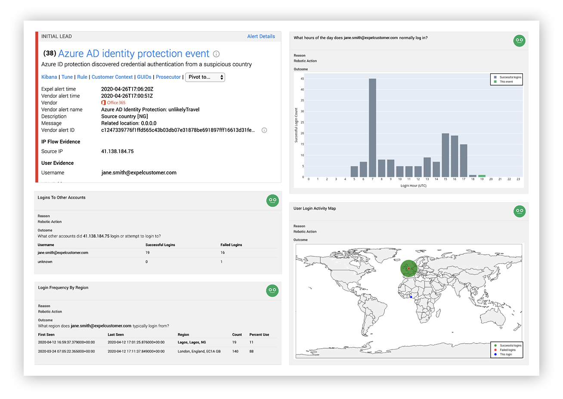Click the Office 365 vendor logo
Viewport: 563px width, 399px height.
pyautogui.click(x=114, y=102)
